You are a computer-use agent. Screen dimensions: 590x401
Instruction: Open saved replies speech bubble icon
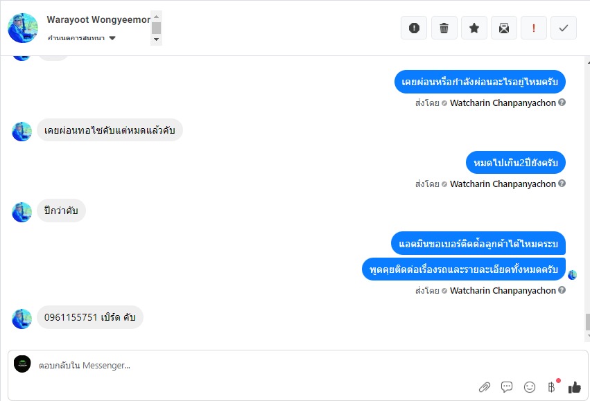[507, 387]
